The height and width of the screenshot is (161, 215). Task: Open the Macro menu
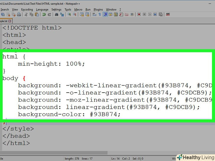point(78,9)
